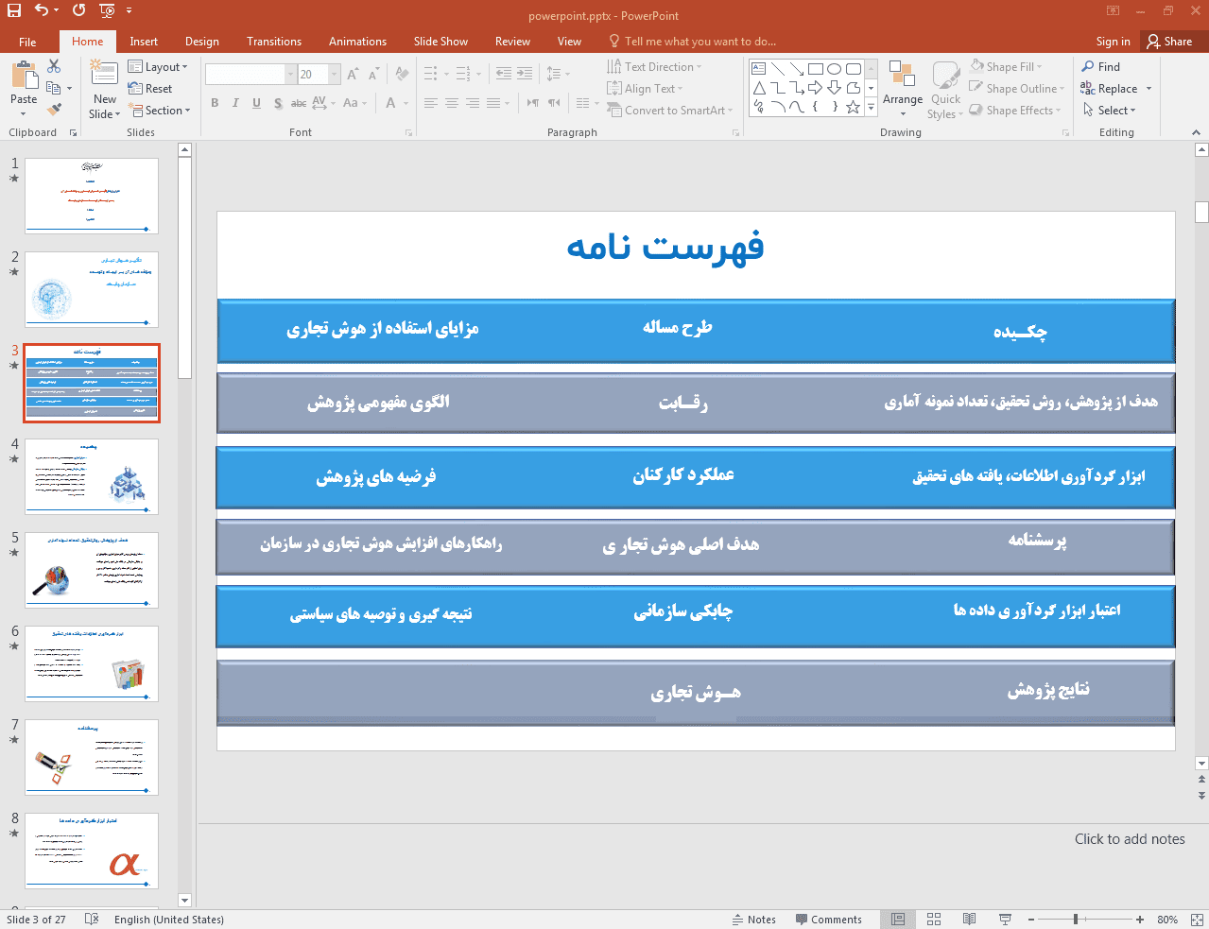Open the File menu tab

27,42
